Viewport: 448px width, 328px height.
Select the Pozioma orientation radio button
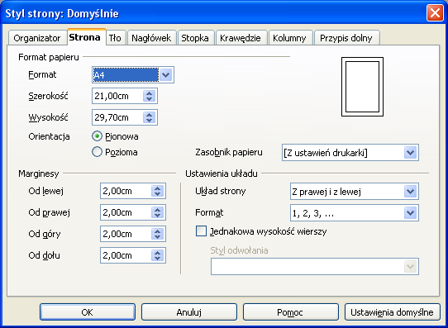click(x=98, y=152)
